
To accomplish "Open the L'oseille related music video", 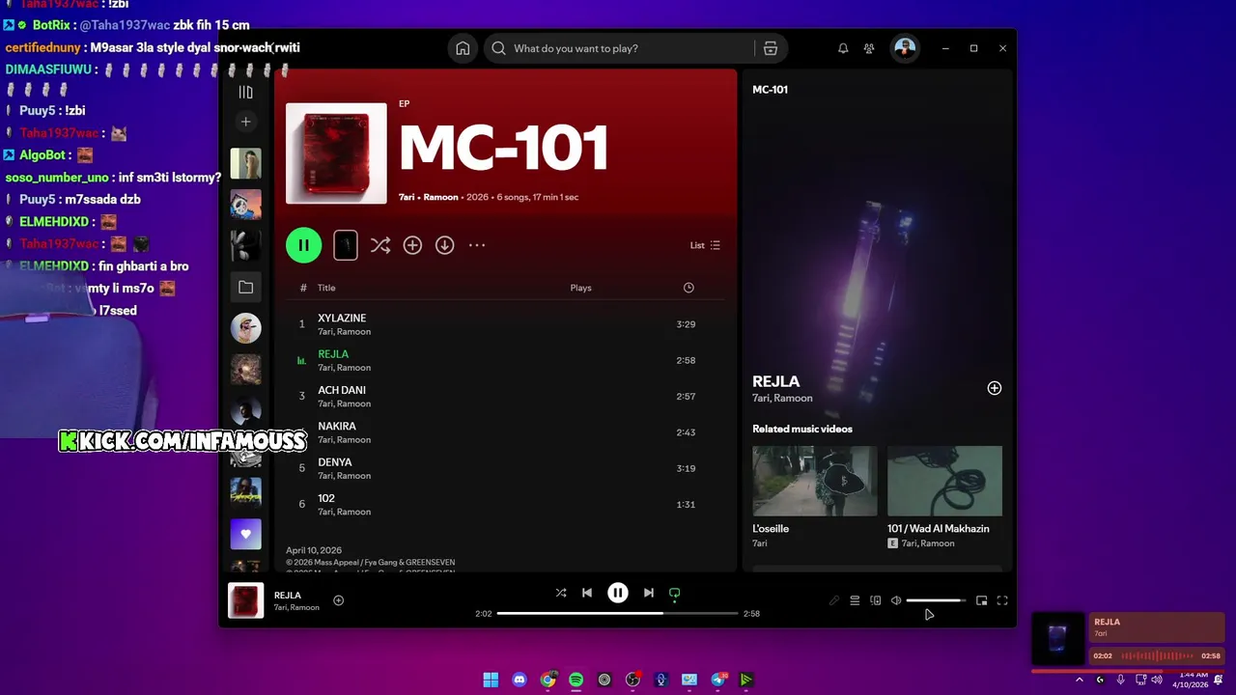I will [815, 496].
